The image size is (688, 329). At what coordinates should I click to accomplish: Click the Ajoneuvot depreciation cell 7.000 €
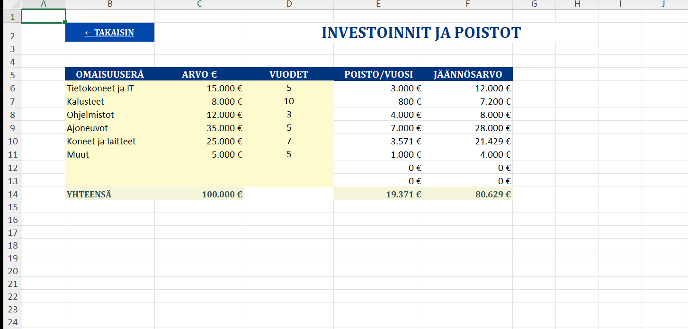(x=378, y=128)
